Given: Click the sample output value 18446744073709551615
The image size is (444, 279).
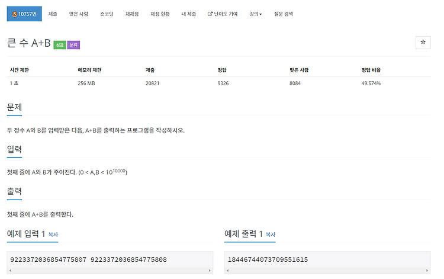Looking at the screenshot, I should (x=268, y=259).
